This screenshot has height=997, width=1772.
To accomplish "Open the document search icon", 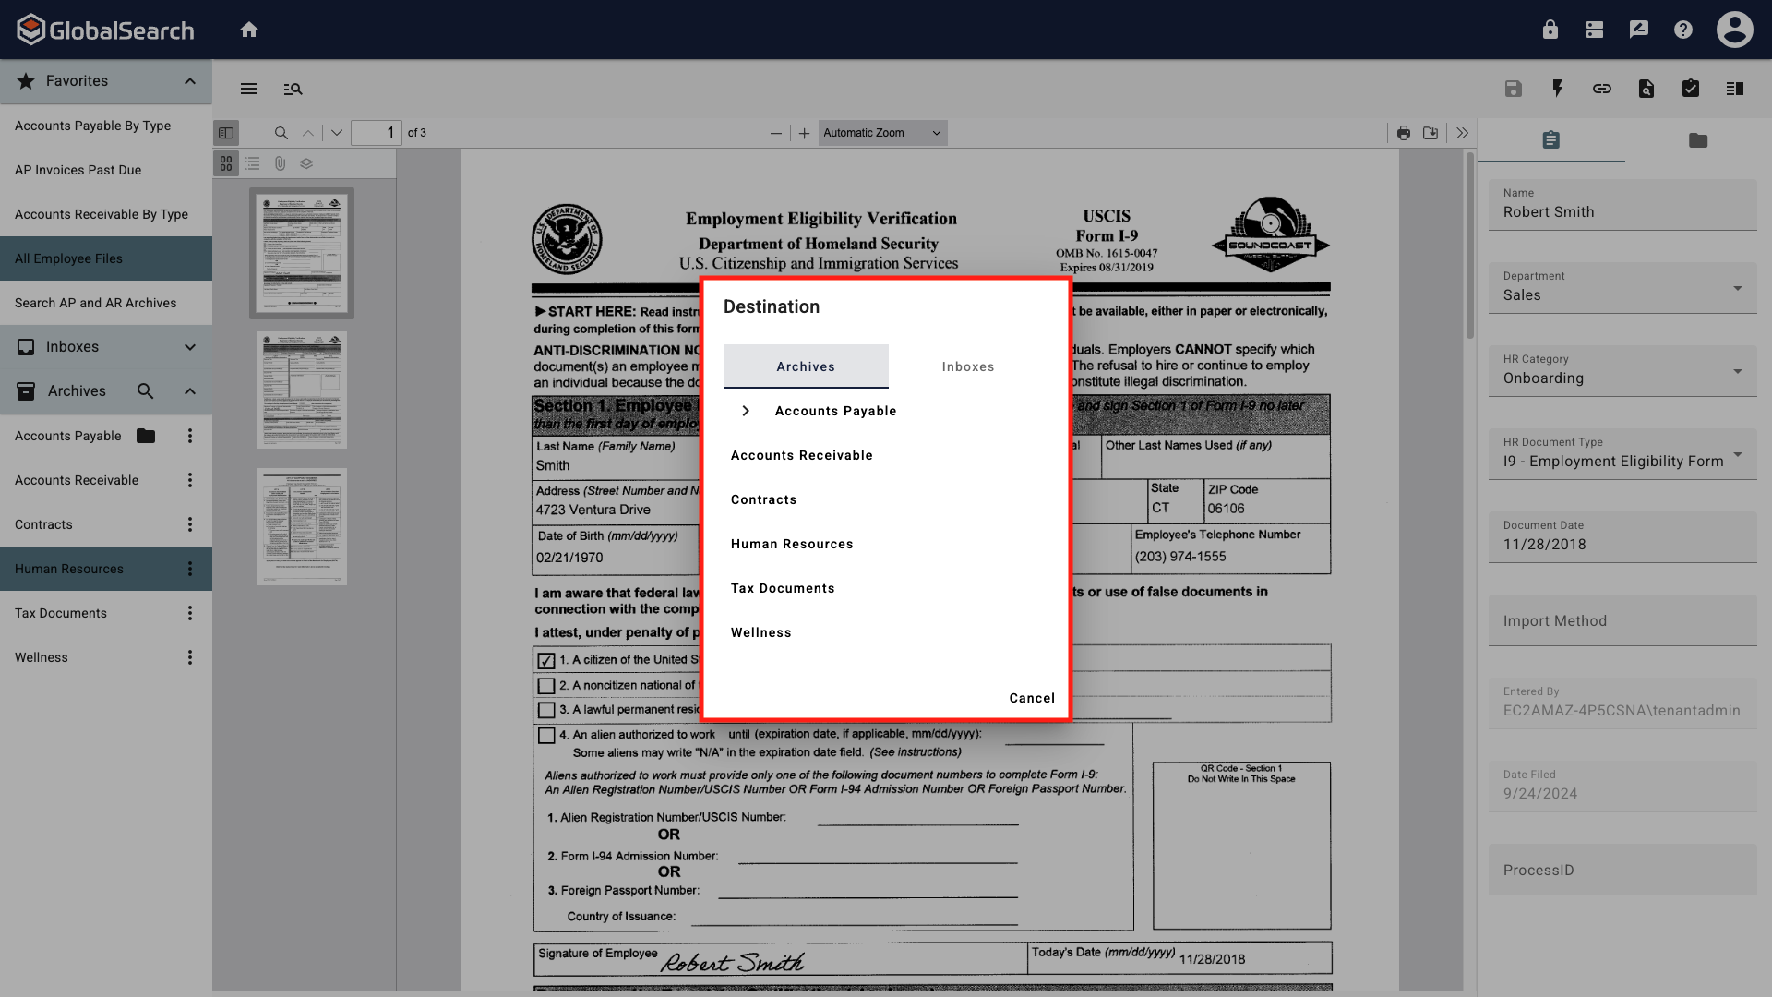I will (1646, 89).
